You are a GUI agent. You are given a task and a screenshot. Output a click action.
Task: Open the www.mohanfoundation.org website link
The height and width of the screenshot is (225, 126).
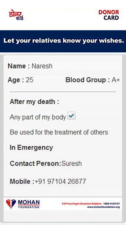click(x=104, y=207)
